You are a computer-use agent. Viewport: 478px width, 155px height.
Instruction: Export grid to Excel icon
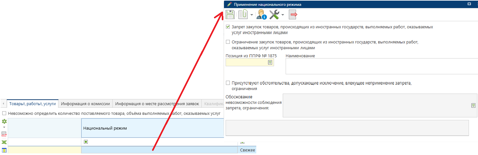coord(4,142)
